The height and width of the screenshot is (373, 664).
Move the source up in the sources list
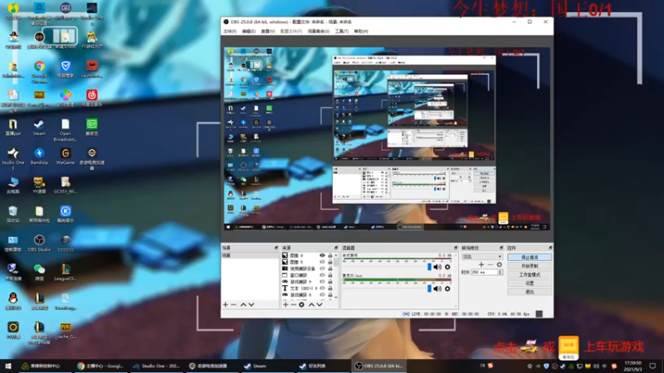point(312,304)
